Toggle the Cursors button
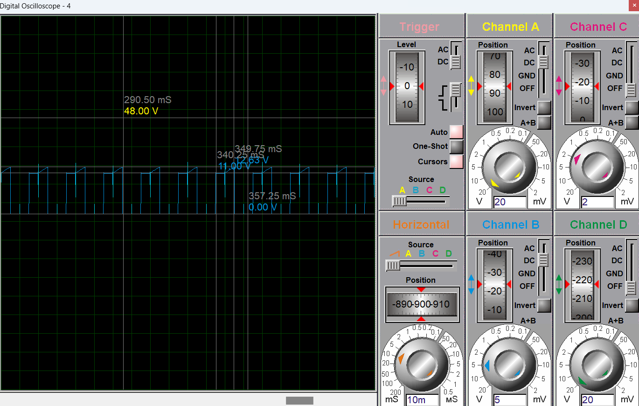639x406 pixels. 456,161
